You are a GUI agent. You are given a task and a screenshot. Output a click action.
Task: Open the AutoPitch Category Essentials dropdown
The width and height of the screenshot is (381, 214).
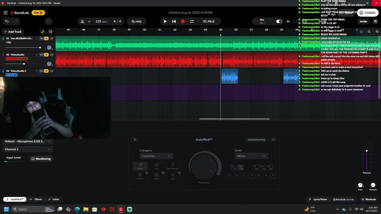[156, 156]
